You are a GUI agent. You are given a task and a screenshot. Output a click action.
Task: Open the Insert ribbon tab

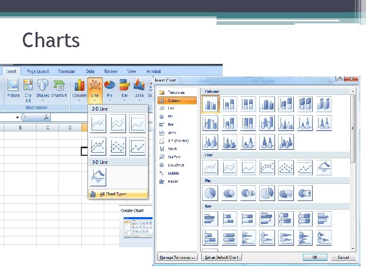click(11, 72)
